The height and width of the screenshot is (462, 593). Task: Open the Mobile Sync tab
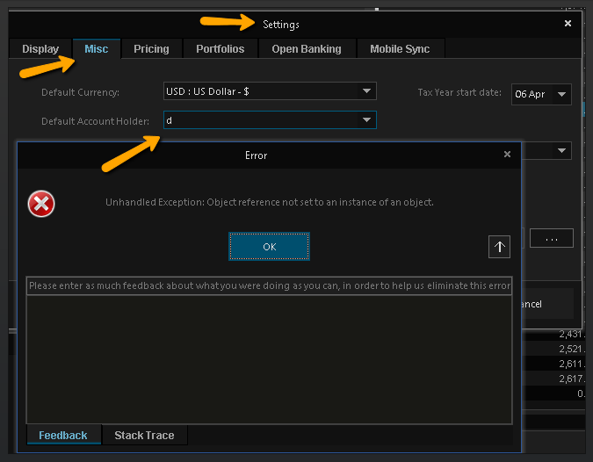[x=400, y=49]
